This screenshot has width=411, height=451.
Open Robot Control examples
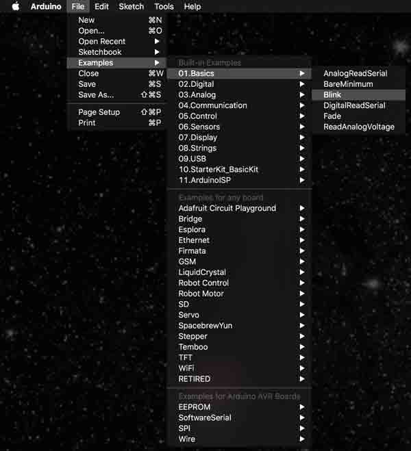click(240, 283)
